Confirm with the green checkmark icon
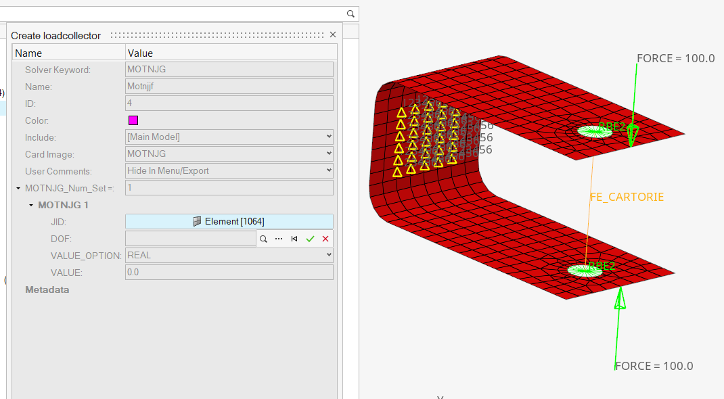Image resolution: width=724 pixels, height=399 pixels. [310, 239]
